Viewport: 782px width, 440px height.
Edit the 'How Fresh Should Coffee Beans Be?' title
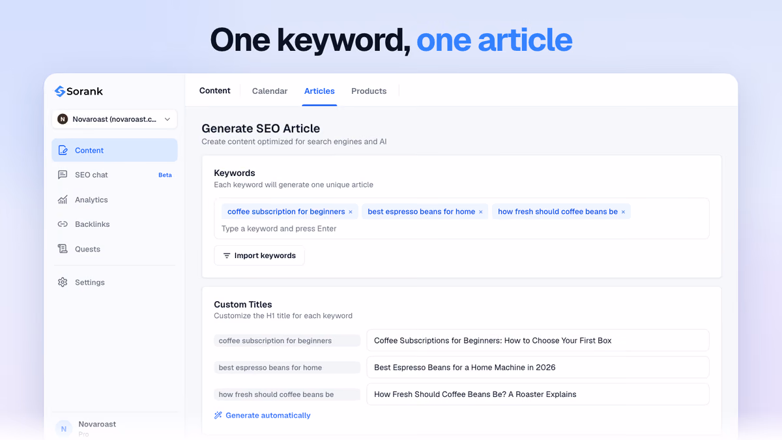[x=538, y=394]
